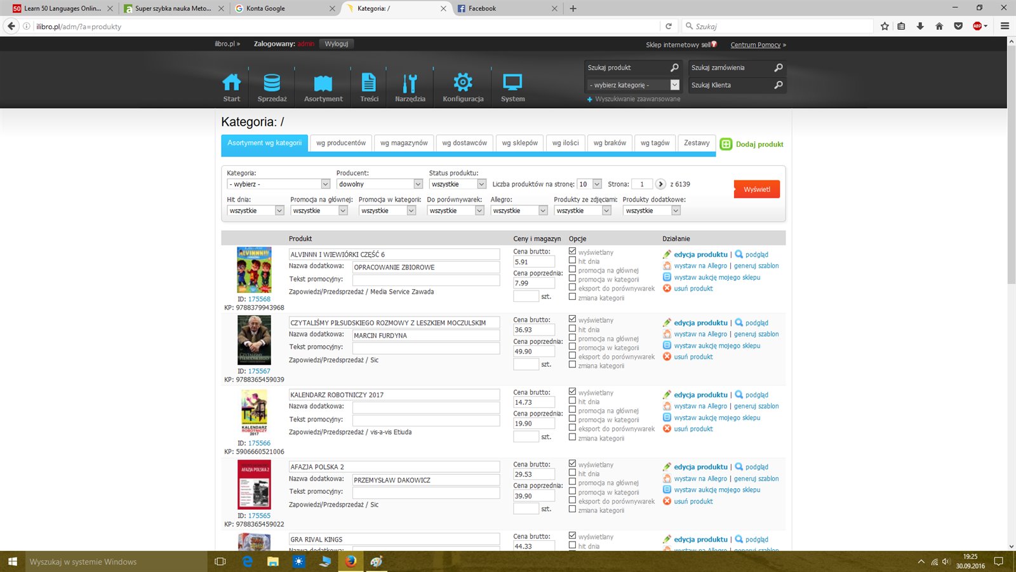Toggle 'hit dnia' checkbox for Alvinnn product

pos(572,261)
